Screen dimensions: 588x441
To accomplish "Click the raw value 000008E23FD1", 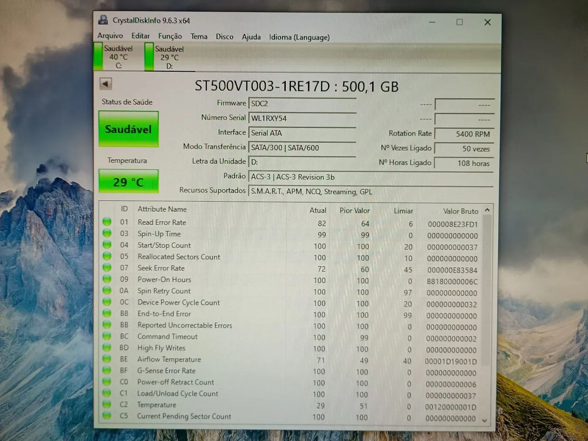I will (453, 224).
